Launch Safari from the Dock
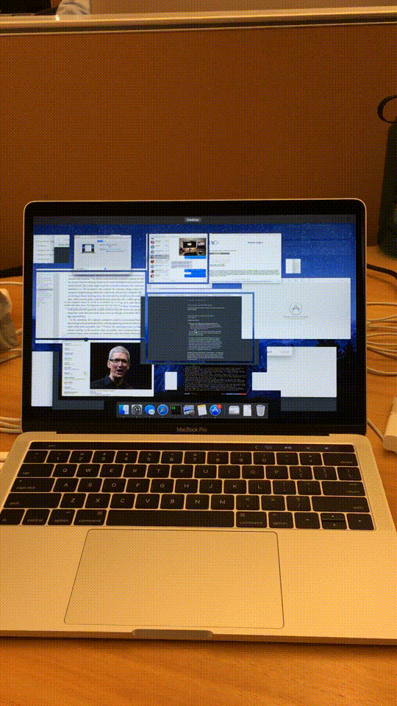Viewport: 397px width, 706px height. tap(162, 410)
